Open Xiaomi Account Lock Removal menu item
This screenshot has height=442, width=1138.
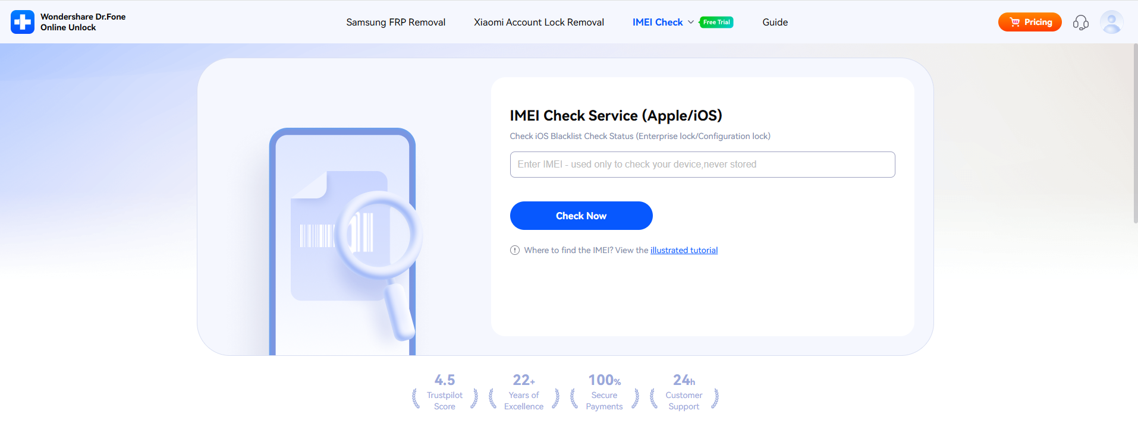[539, 22]
